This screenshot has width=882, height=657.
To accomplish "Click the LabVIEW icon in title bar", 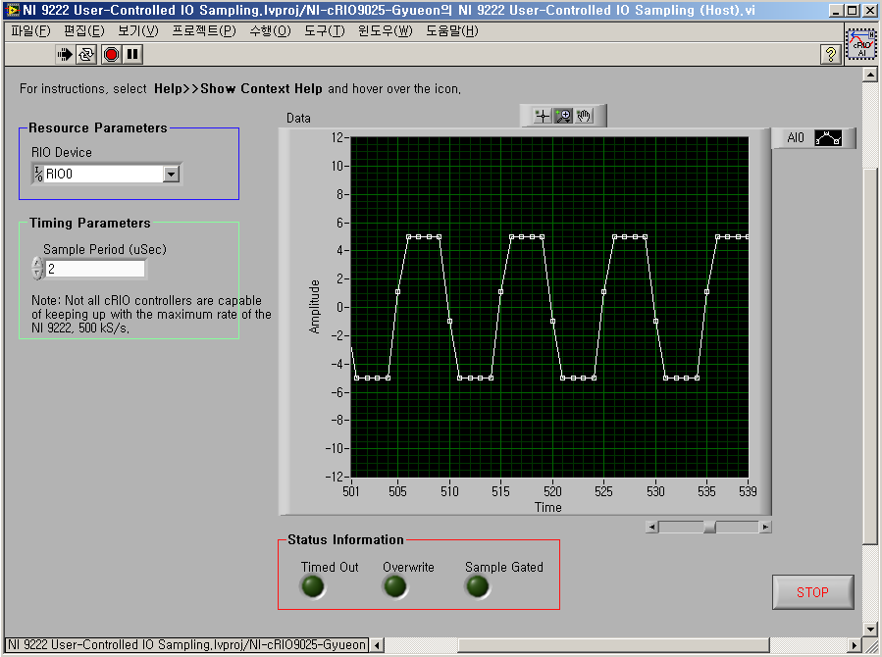I will pyautogui.click(x=13, y=10).
